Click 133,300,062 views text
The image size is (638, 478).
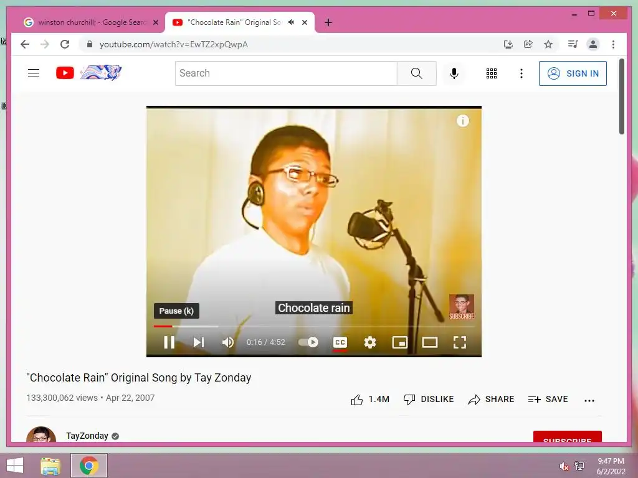[62, 398]
